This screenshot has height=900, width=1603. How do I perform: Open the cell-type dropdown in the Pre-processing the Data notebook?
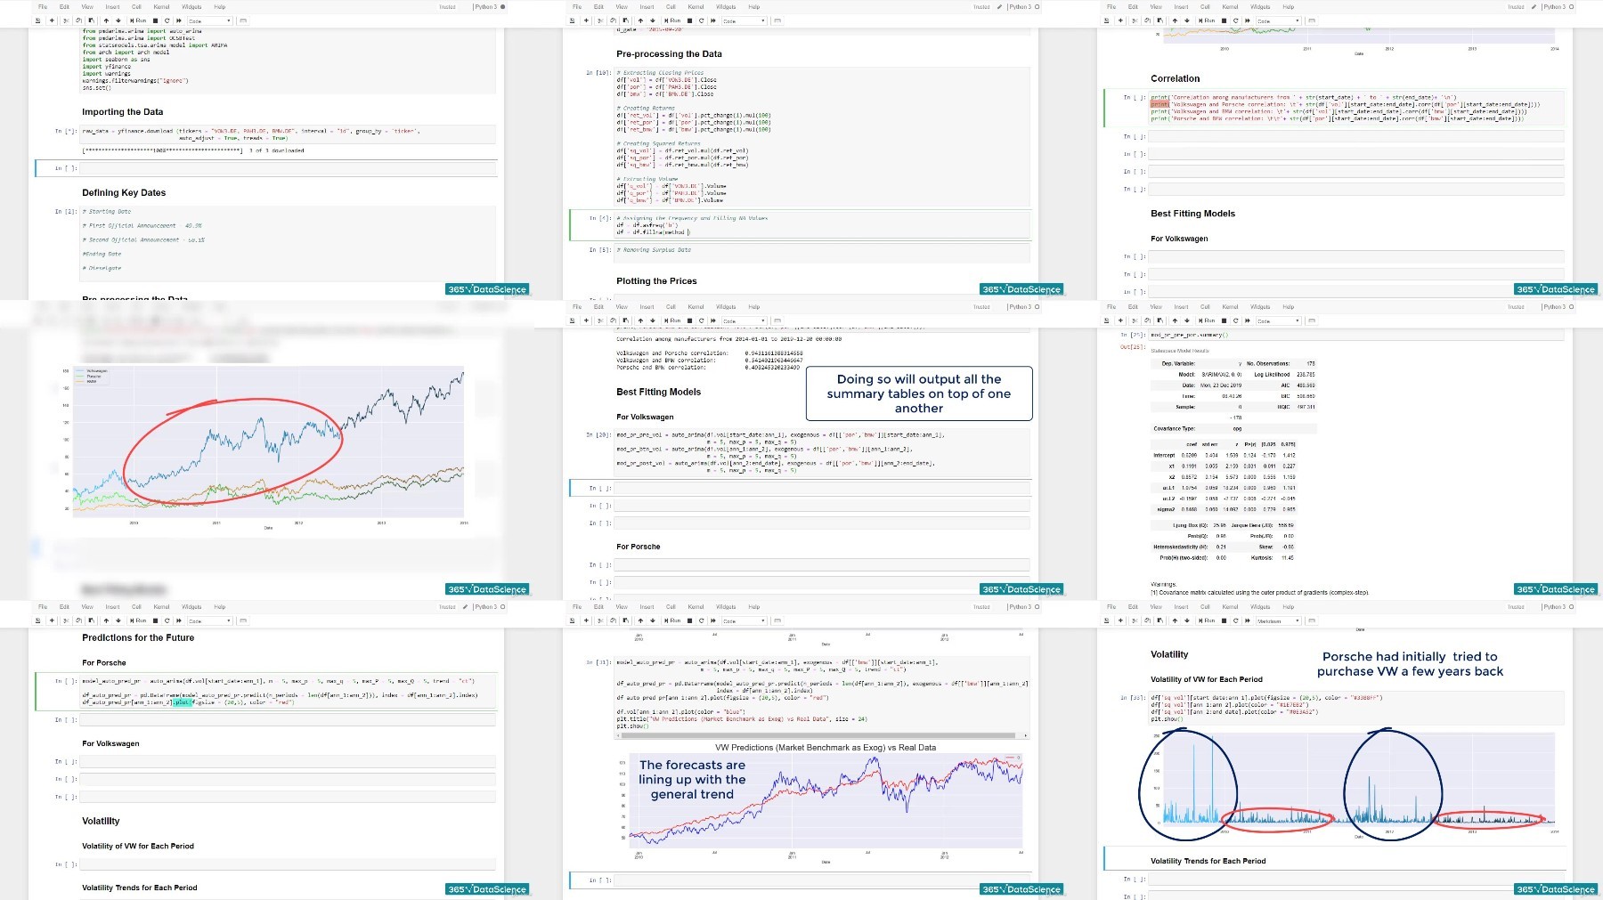click(745, 20)
